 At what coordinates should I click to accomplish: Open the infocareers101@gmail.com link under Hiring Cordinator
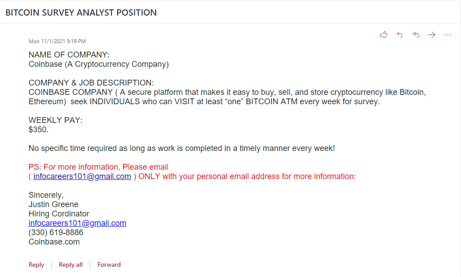(77, 223)
